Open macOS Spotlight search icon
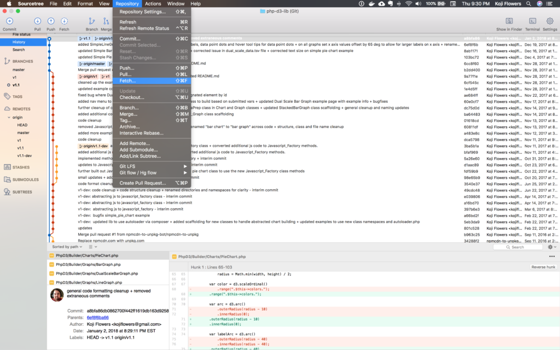Viewport: 560px width, 350px height. pos(529,4)
